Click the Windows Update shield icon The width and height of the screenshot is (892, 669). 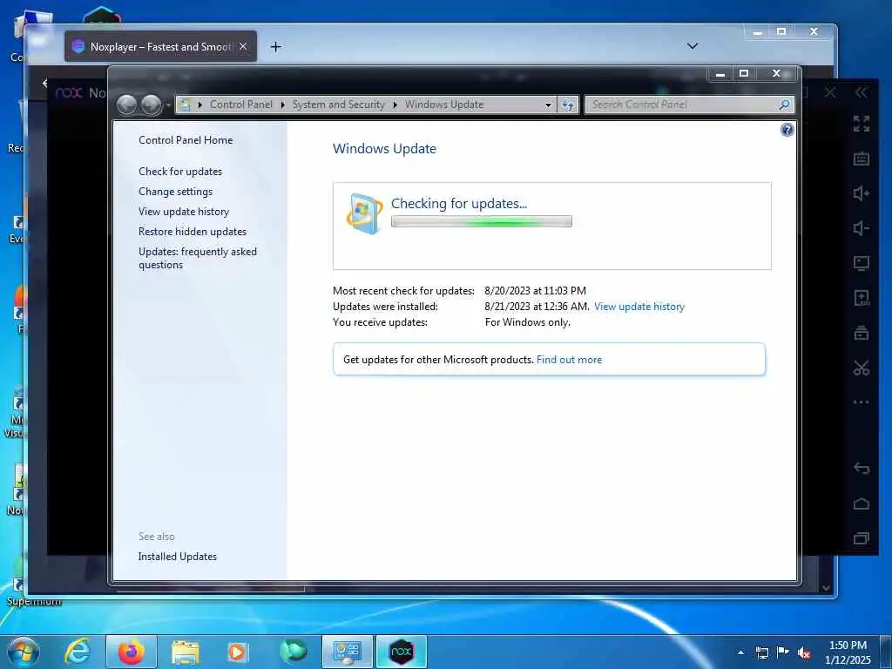[364, 213]
